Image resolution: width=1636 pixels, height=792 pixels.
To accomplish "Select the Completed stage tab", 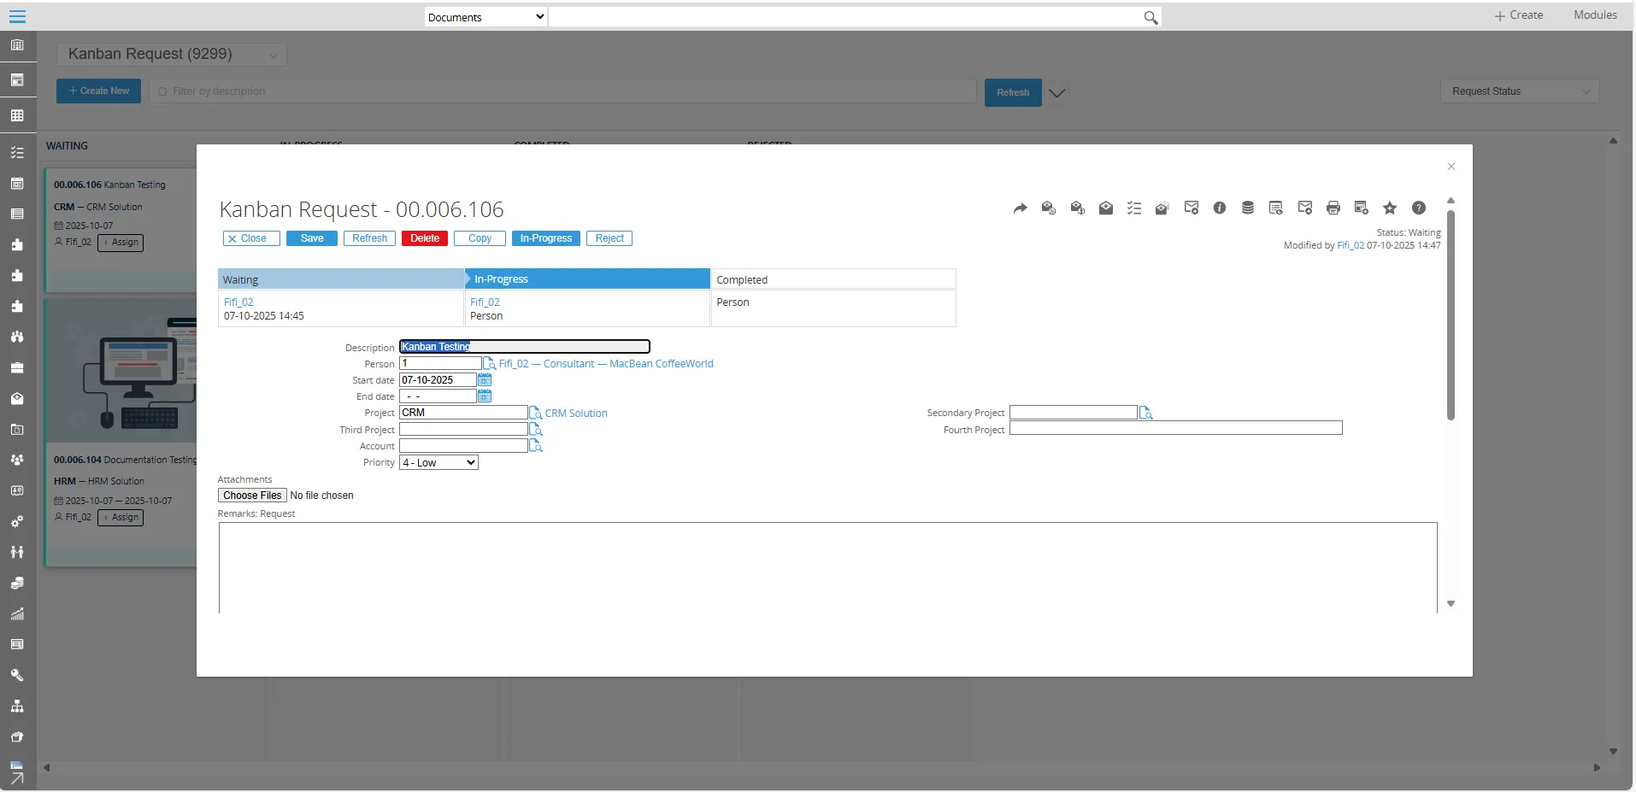I will click(x=833, y=280).
